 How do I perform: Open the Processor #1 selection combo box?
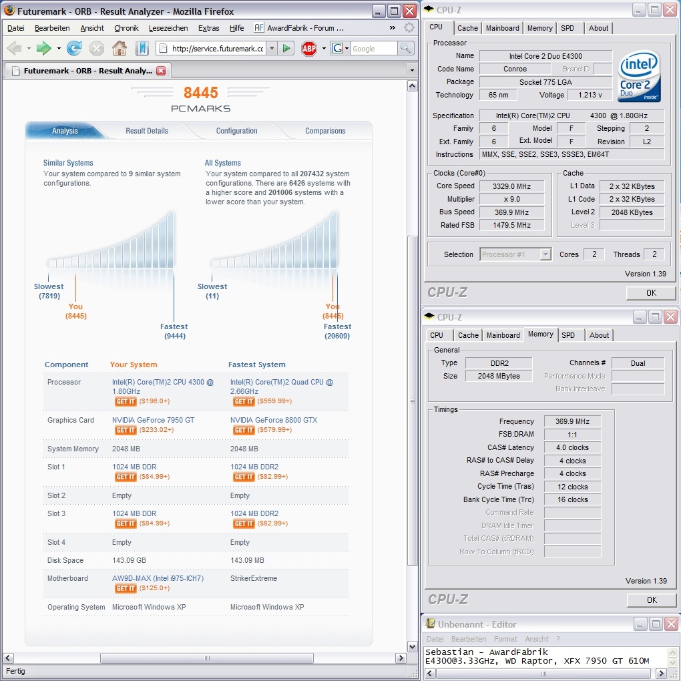[515, 254]
